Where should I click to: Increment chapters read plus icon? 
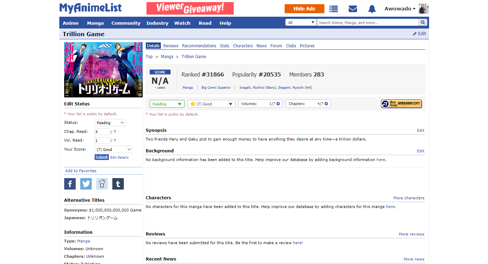point(326,104)
